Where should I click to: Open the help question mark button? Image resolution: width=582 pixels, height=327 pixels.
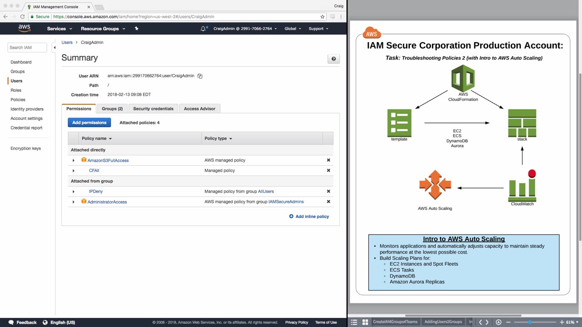click(333, 59)
